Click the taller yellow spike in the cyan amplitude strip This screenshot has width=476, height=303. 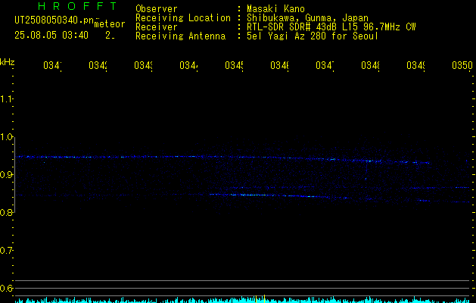(x=264, y=298)
